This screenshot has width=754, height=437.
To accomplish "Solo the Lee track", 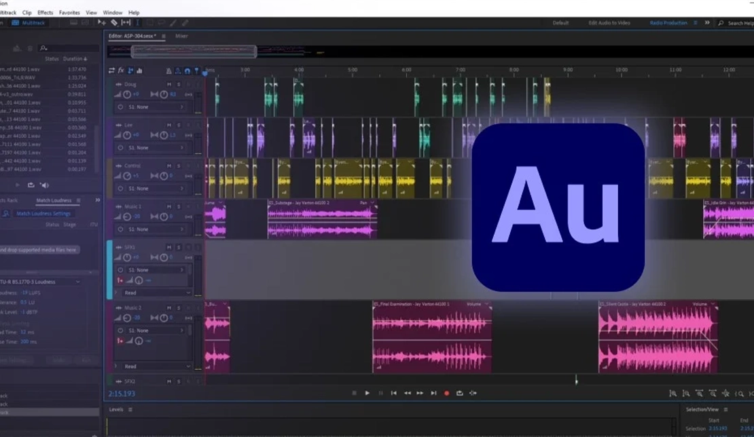I will (179, 125).
